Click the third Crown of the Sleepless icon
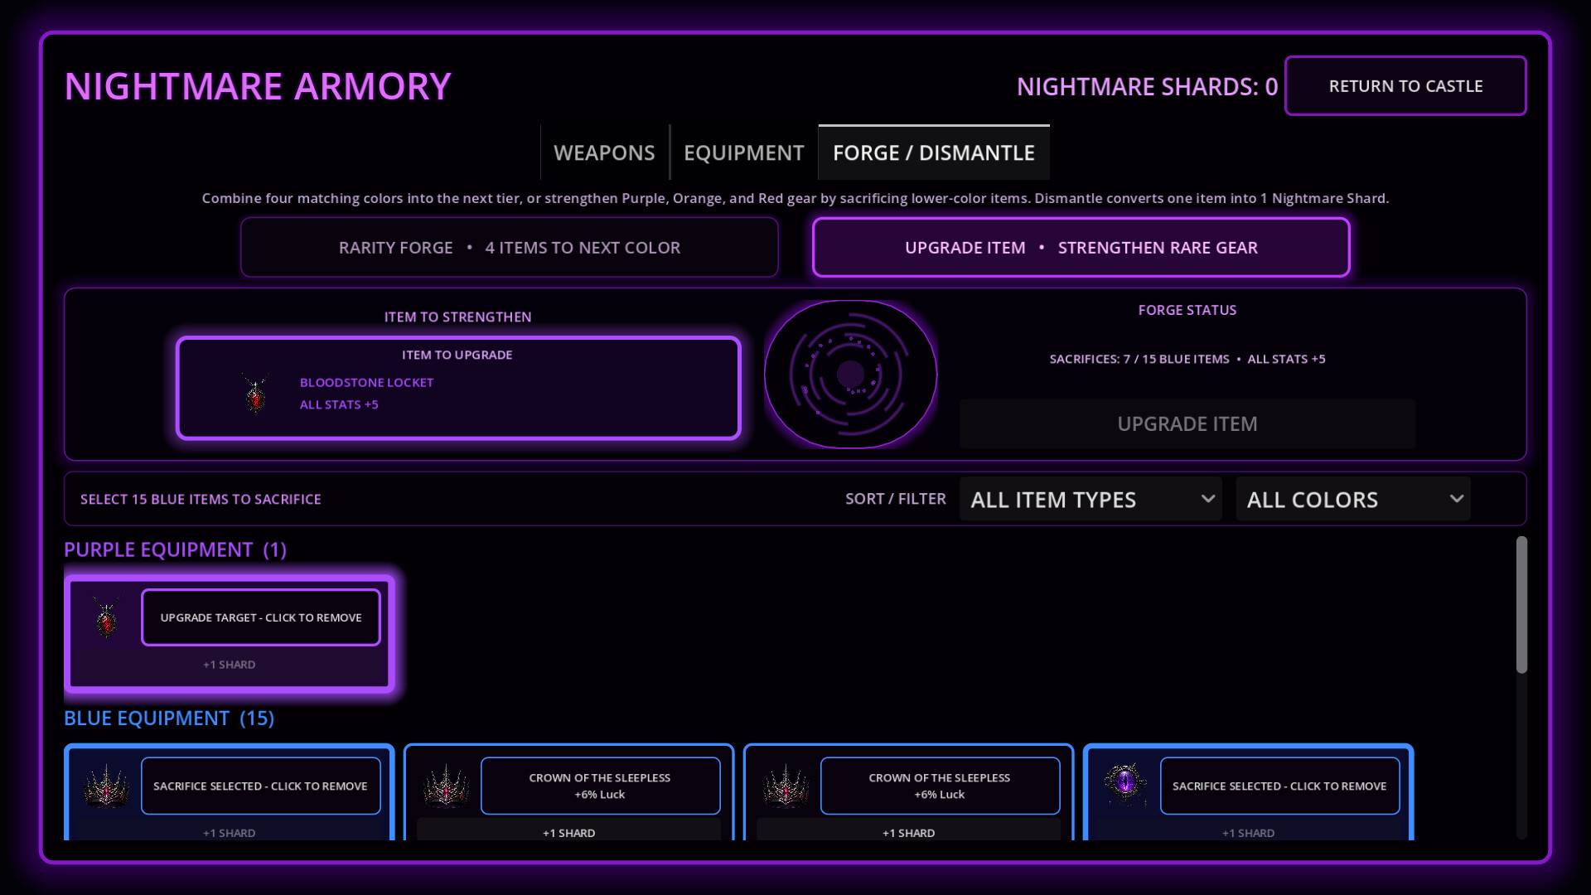 tap(786, 786)
